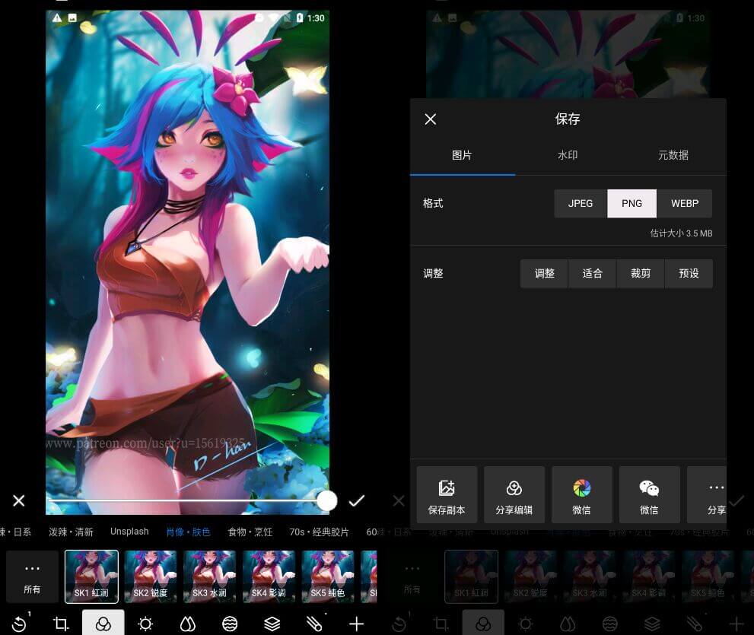Open edit history via the clock icon
Screen dimensions: 754x635
point(18,624)
